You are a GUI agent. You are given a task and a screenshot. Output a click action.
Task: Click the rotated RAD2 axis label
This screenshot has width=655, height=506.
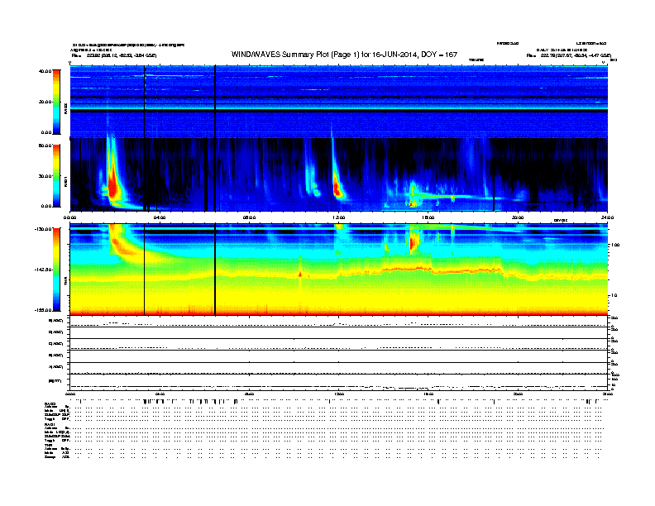click(x=65, y=109)
